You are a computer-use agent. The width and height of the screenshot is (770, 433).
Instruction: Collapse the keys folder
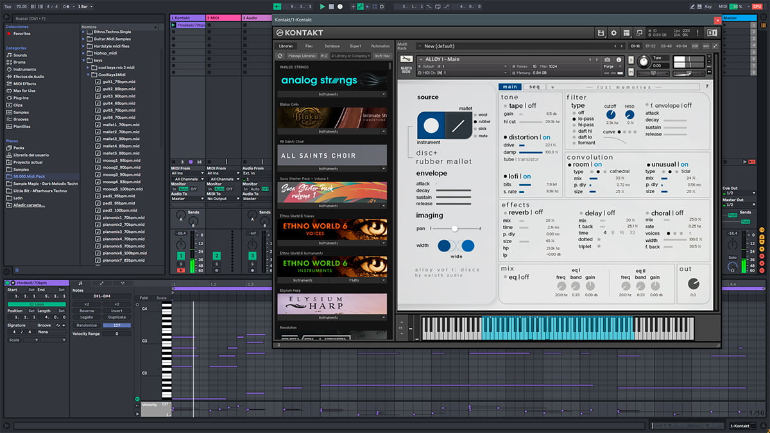[84, 60]
